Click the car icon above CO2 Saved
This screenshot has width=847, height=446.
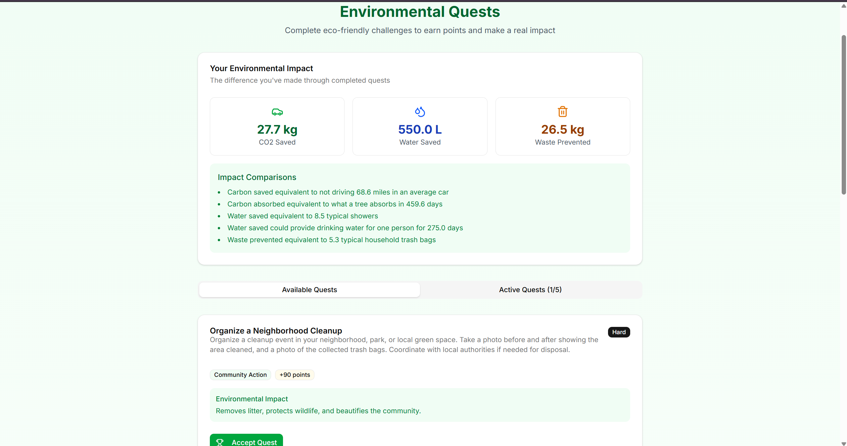coord(277,112)
